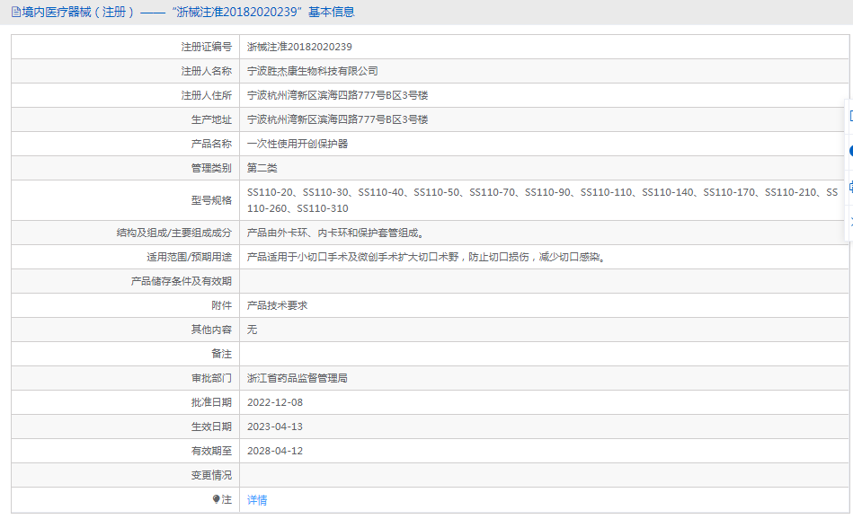
Task: Click the 有效期至 row label
Action: pos(211,451)
